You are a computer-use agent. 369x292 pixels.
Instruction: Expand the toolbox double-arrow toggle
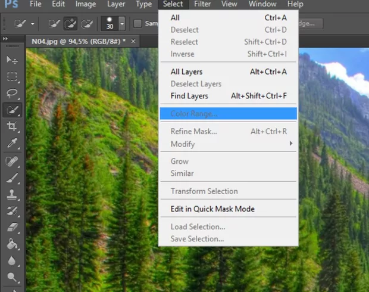[x=5, y=39]
